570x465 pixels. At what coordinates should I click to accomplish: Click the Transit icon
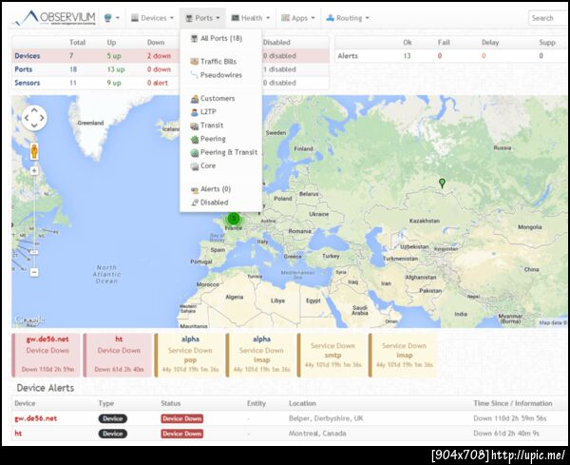coord(195,126)
